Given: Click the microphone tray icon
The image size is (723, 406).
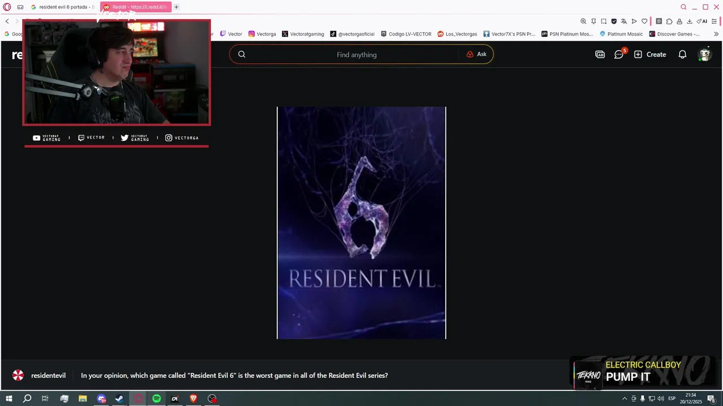Looking at the screenshot, I should (642, 399).
